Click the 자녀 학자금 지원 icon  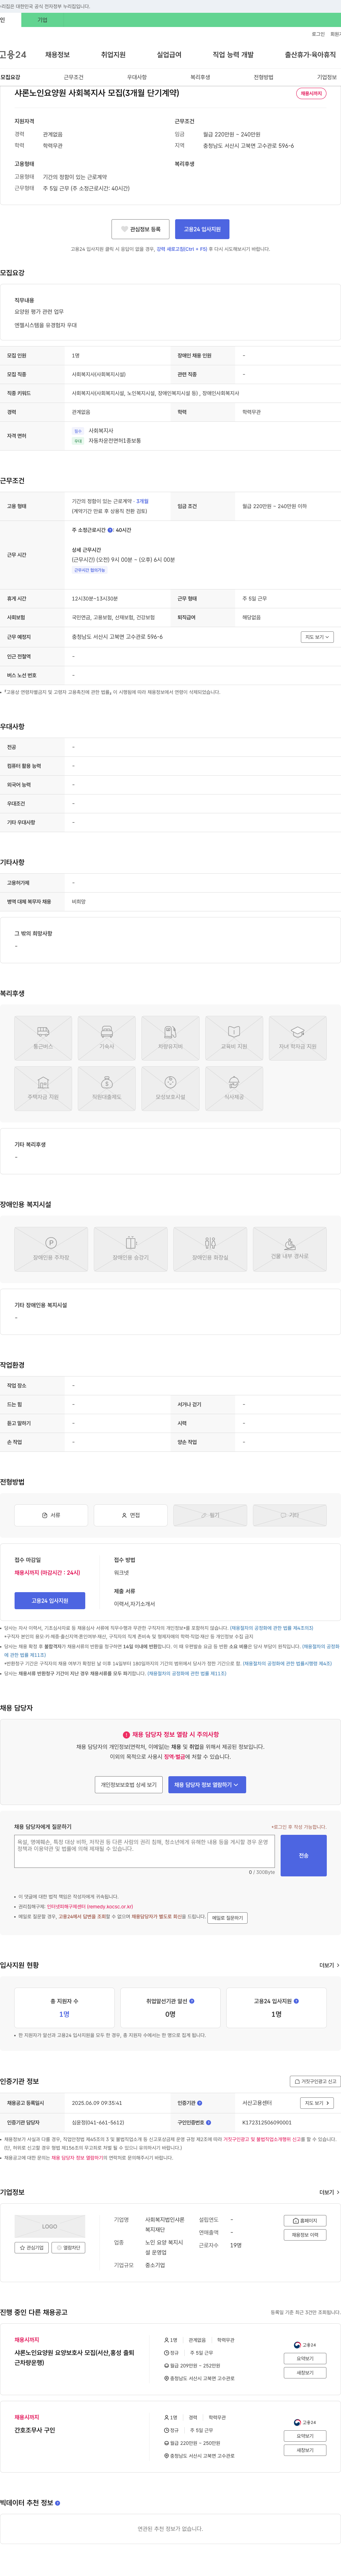click(x=298, y=1038)
